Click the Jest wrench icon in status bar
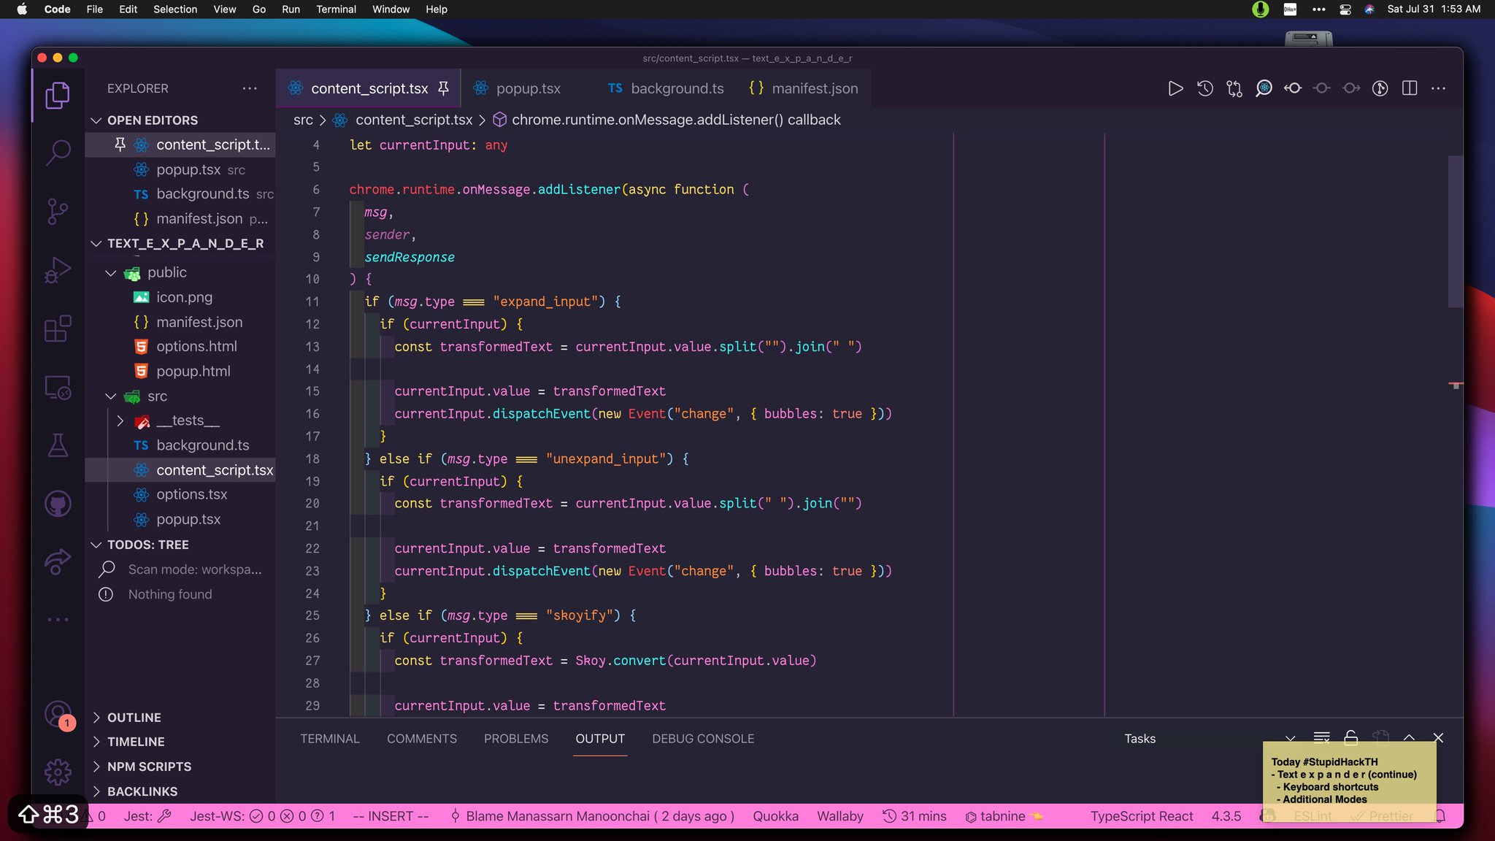The height and width of the screenshot is (841, 1495). [x=164, y=815]
